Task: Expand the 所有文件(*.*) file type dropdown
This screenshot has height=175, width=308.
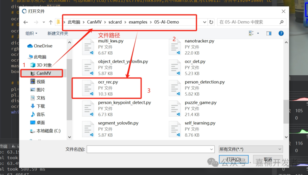Action: pyautogui.click(x=250, y=149)
